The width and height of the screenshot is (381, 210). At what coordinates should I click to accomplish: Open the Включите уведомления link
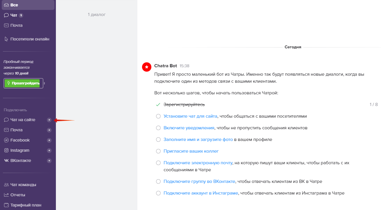pos(189,128)
